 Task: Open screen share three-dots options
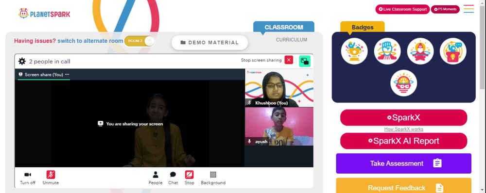pos(67,75)
